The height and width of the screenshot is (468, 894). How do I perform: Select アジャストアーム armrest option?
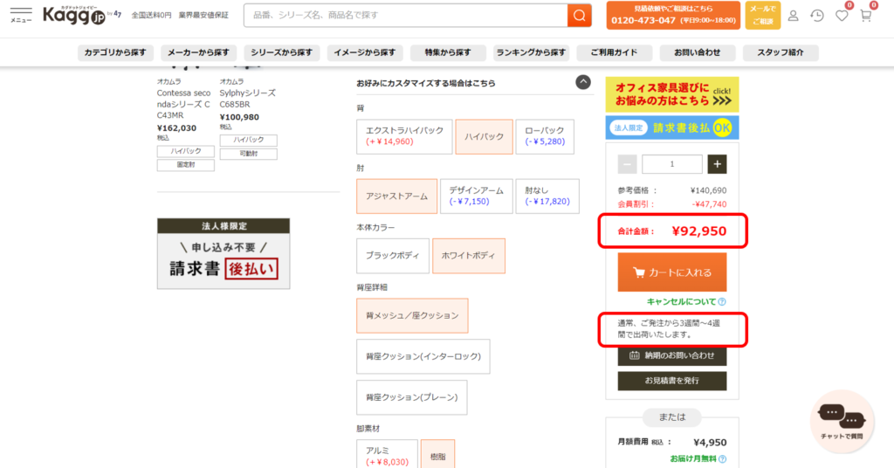(397, 196)
